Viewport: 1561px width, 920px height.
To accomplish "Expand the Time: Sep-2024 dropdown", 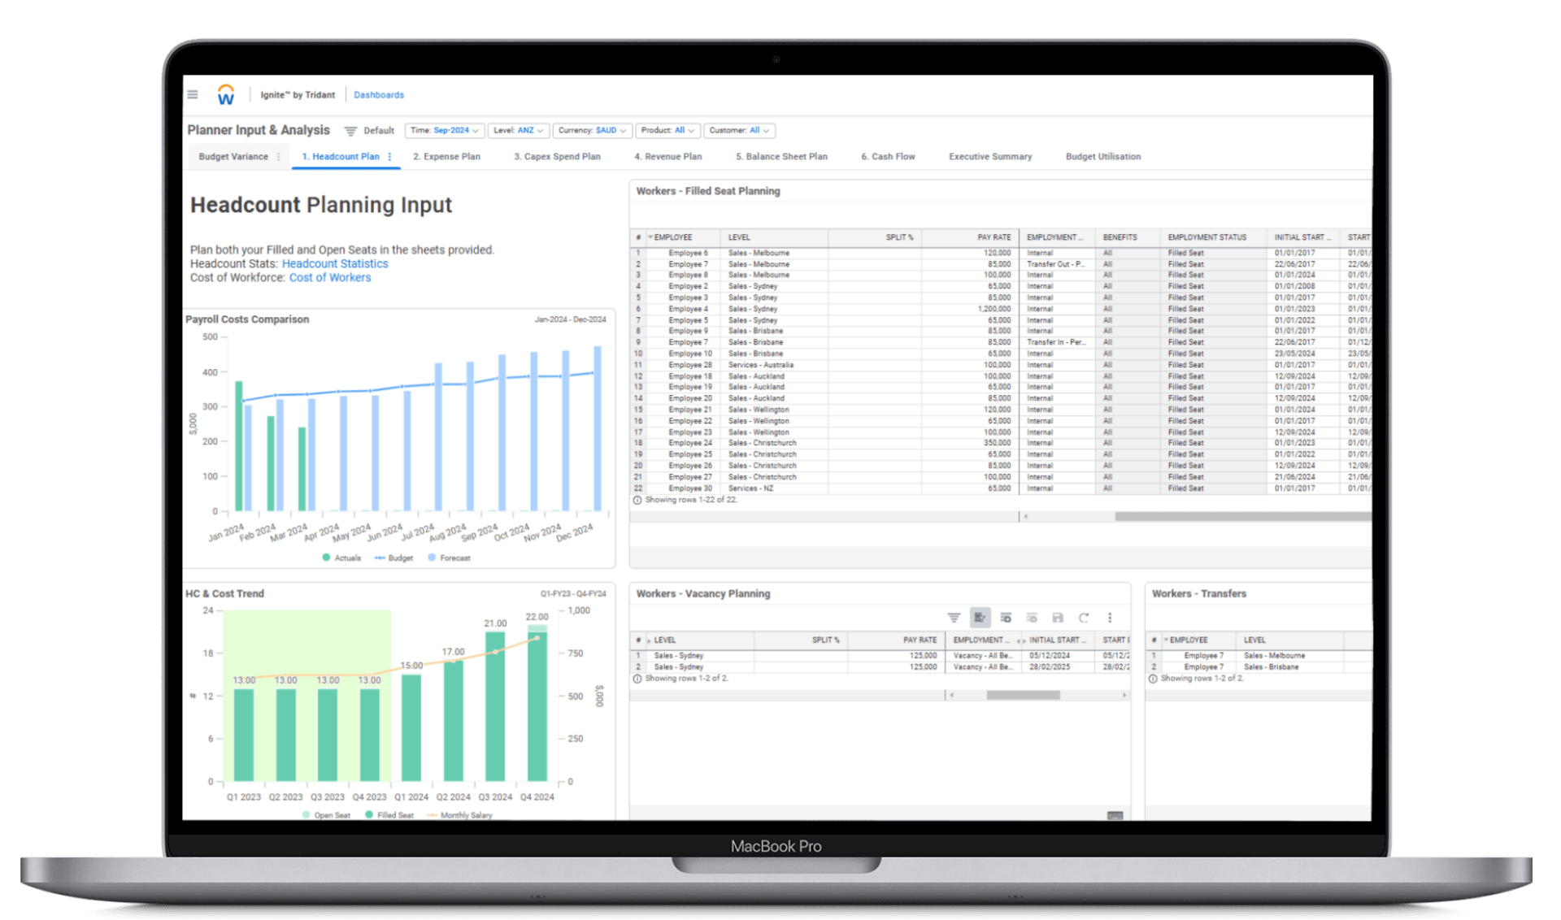I will 444,130.
